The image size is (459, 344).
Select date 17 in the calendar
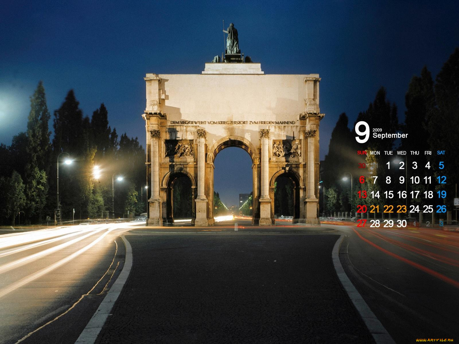415,195
